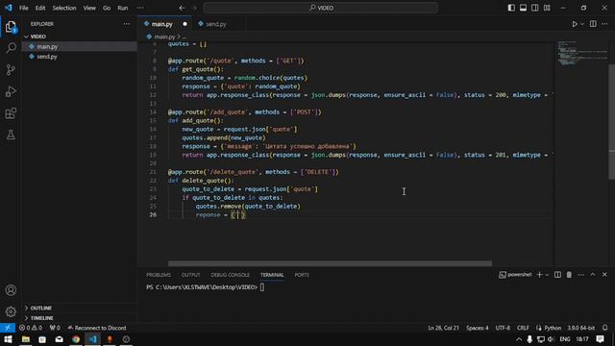615x346 pixels.
Task: Show errors and warnings count
Action: click(x=31, y=328)
